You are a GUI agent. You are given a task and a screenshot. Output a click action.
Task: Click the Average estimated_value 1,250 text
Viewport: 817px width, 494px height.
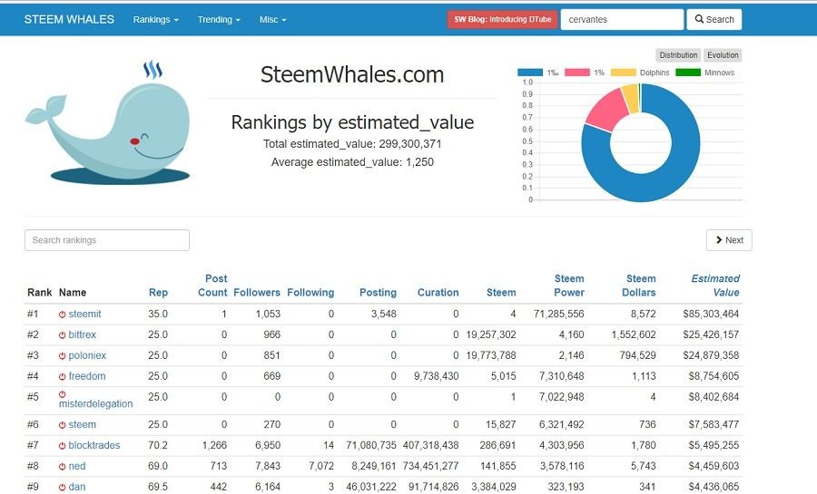pos(352,162)
